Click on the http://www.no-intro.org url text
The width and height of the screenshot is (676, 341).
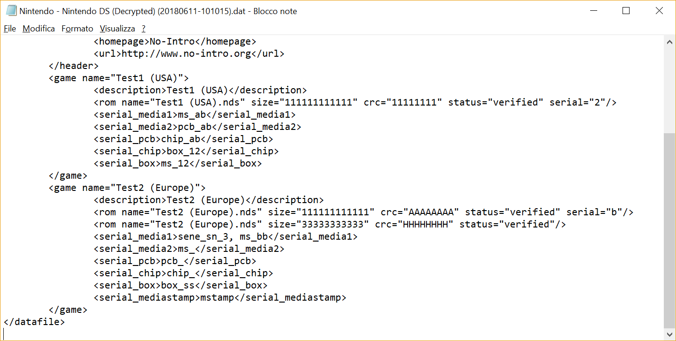[186, 53]
